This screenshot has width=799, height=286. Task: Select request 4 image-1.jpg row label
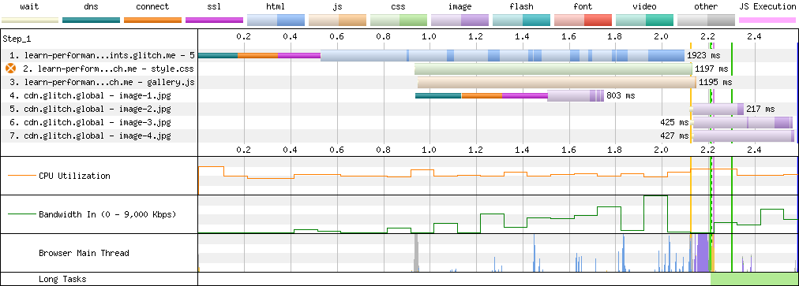coord(90,95)
